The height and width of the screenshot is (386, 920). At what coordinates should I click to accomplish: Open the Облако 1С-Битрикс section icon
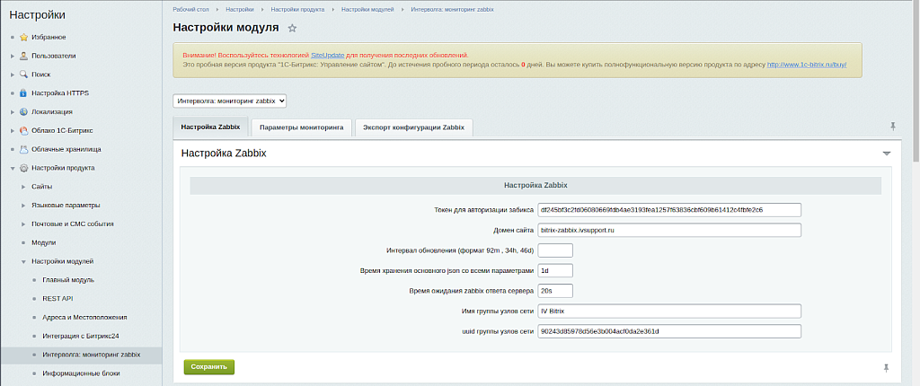coord(23,130)
